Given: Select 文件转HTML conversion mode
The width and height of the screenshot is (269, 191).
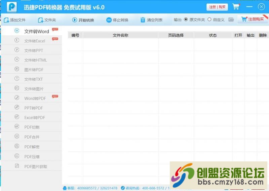Looking at the screenshot, I should click(x=32, y=60).
